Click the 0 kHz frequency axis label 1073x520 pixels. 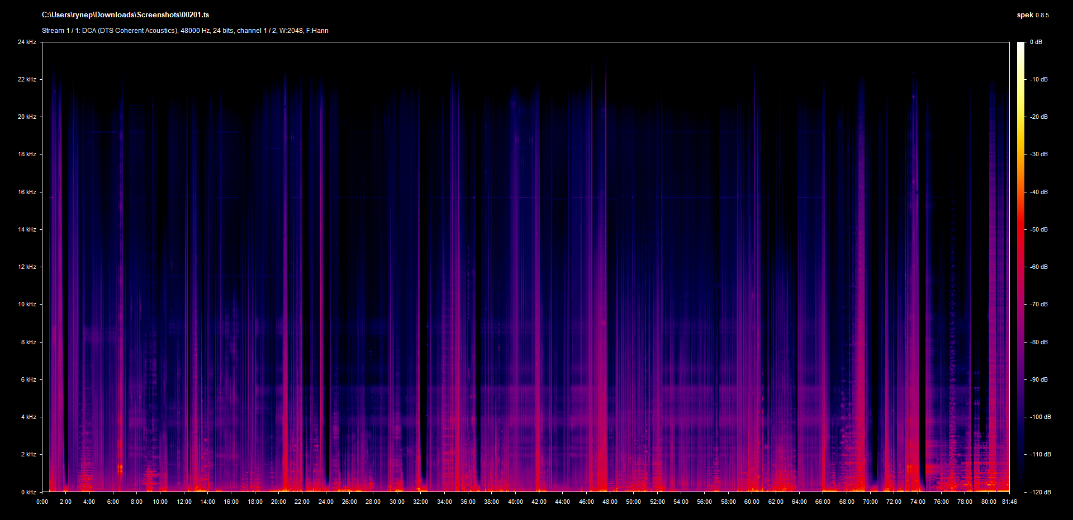pyautogui.click(x=29, y=492)
